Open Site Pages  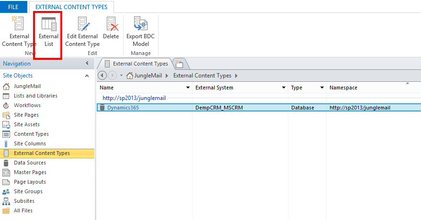tap(26, 115)
